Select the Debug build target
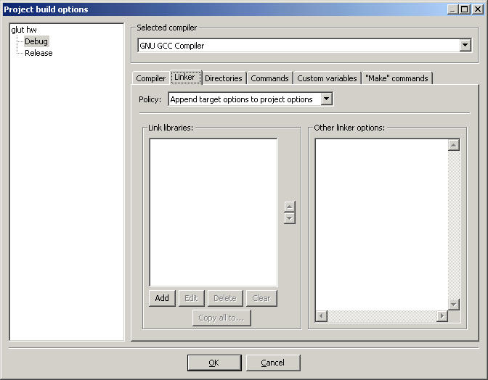Viewport: 488px width, 380px height. click(x=36, y=41)
